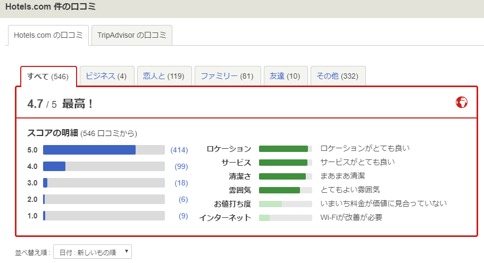
Task: Select the すべて (546) filter tab
Action: [48, 77]
